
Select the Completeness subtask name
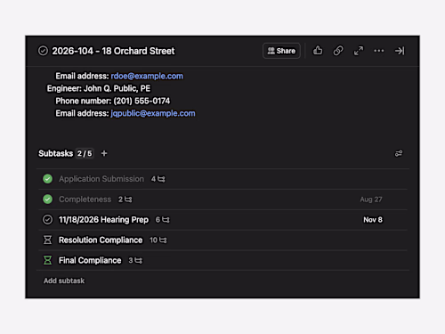tap(85, 200)
